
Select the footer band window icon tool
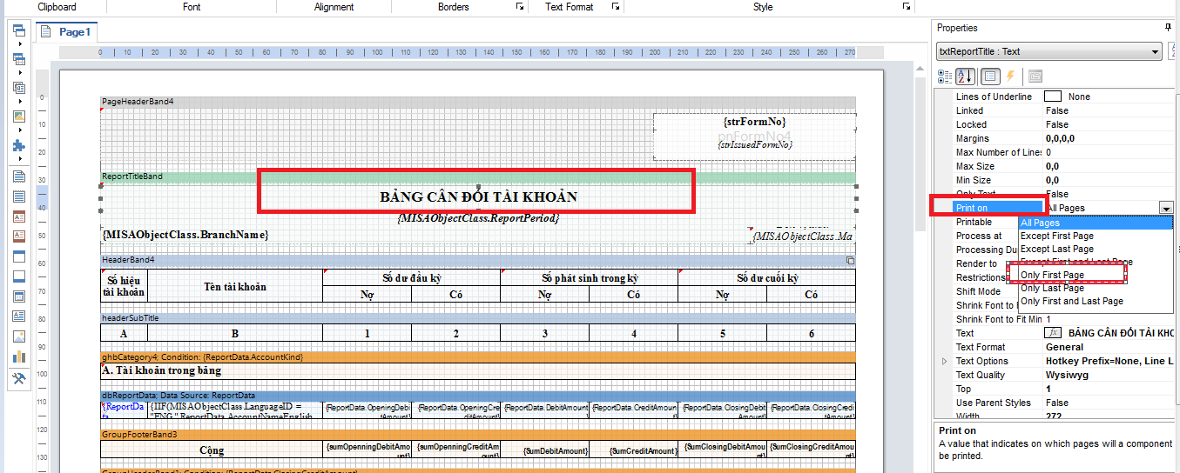[x=18, y=276]
